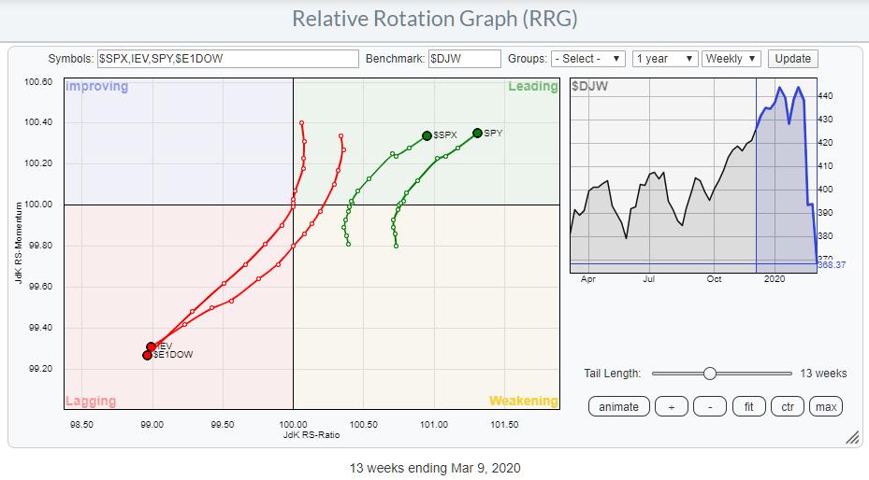Click the Benchmark $DJW input field

pyautogui.click(x=464, y=59)
